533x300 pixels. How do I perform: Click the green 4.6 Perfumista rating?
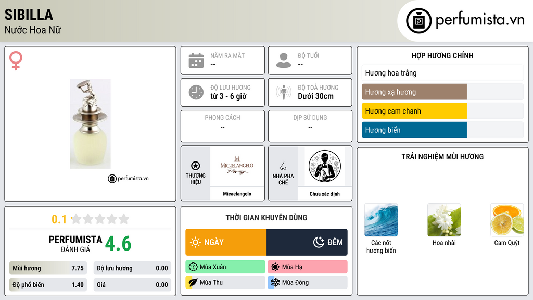point(118,244)
